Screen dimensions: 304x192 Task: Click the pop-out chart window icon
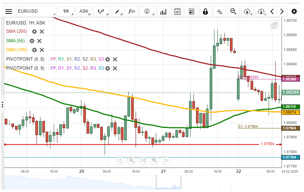(x=274, y=25)
